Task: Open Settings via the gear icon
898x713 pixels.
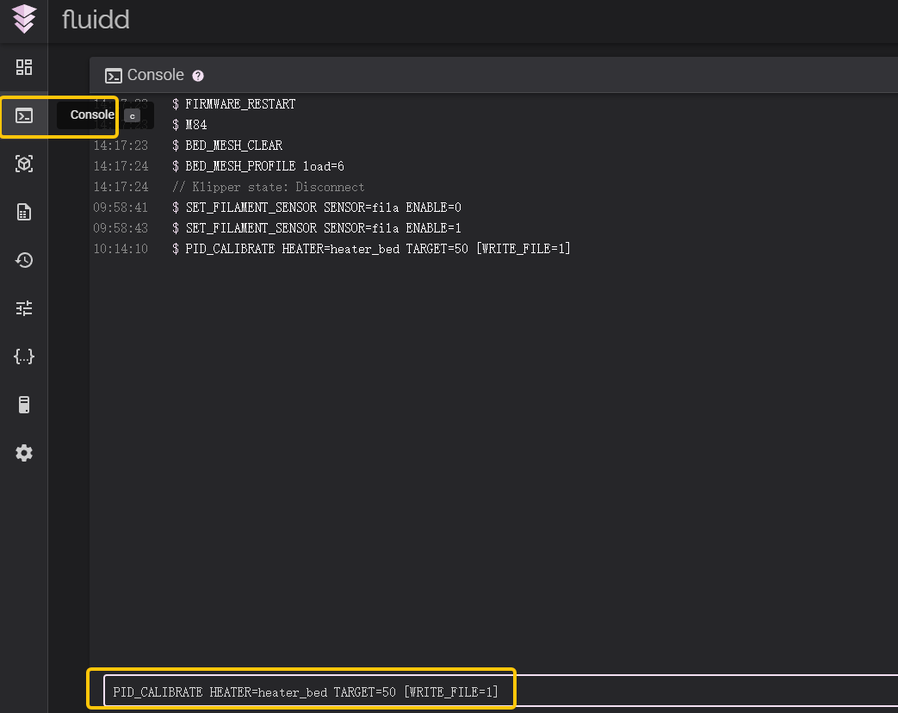Action: [x=24, y=453]
